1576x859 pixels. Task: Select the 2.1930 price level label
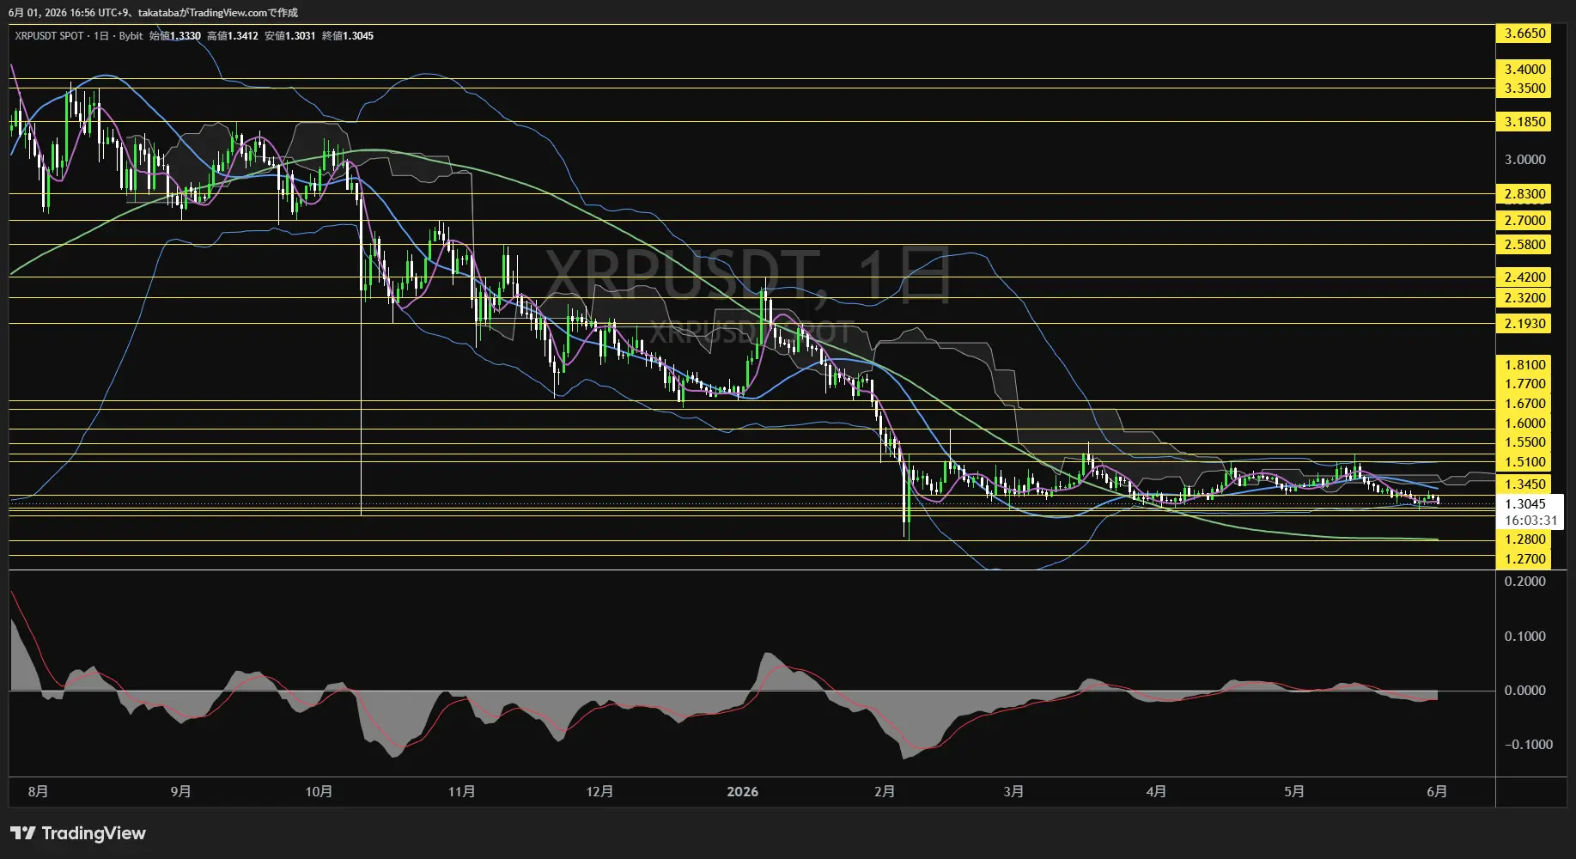(x=1525, y=324)
